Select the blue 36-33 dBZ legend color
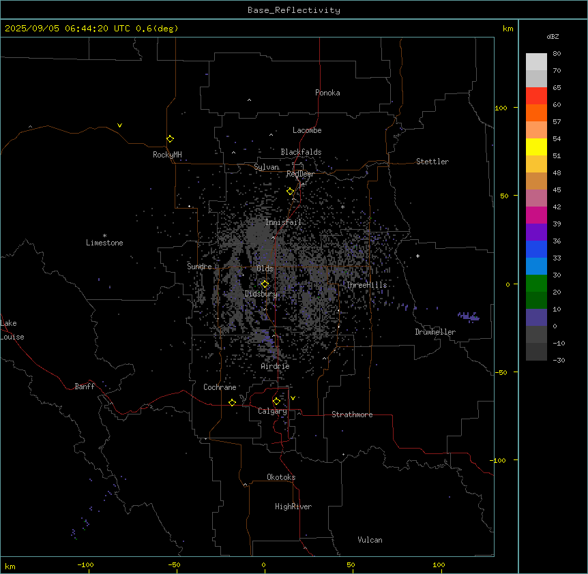 tap(536, 249)
